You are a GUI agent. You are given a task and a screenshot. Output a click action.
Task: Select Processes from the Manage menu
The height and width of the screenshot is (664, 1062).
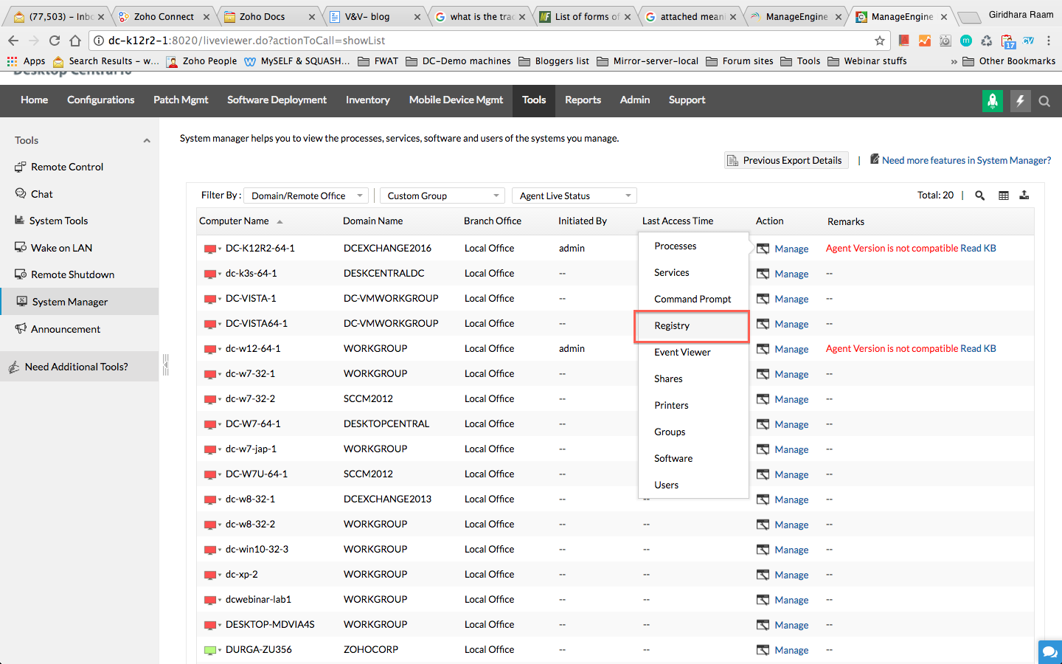tap(693, 246)
